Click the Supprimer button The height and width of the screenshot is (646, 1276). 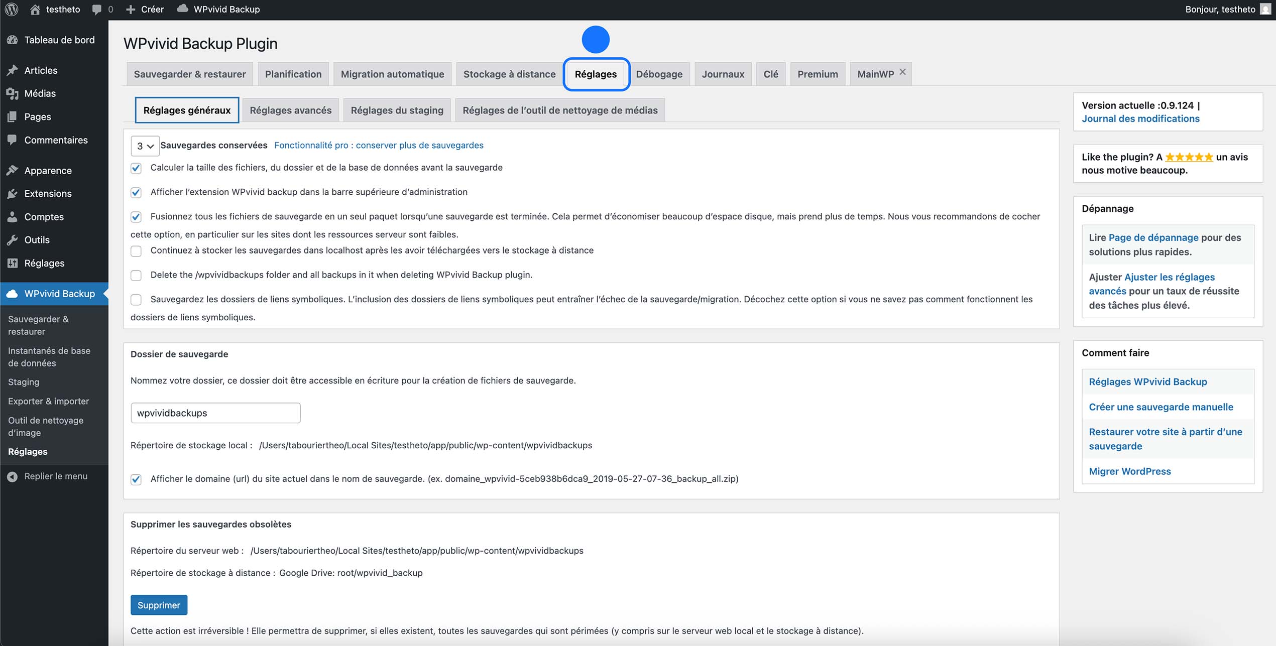coord(159,605)
